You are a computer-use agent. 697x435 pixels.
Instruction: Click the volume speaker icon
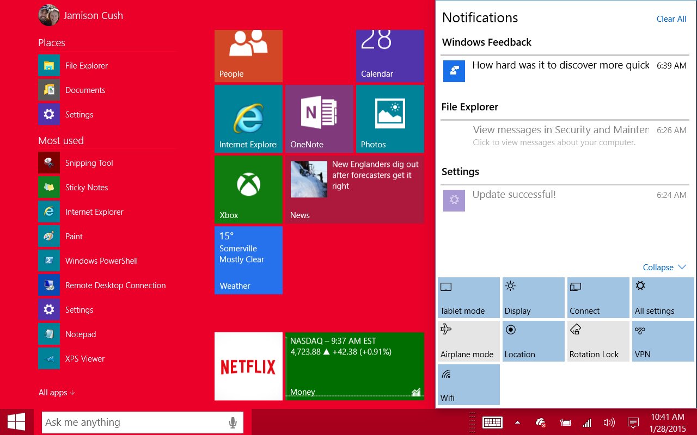point(609,422)
